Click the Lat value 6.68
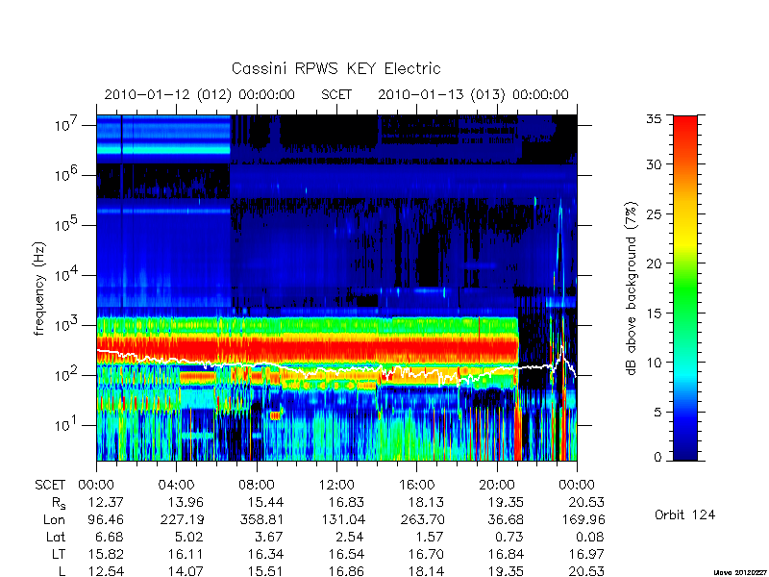Image resolution: width=769 pixels, height=577 pixels. [110, 538]
